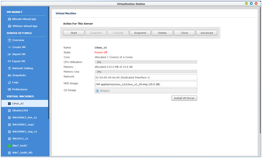The width and height of the screenshot is (262, 158).
Task: Open Bitnami Virtual App icon
Action: click(x=9, y=19)
